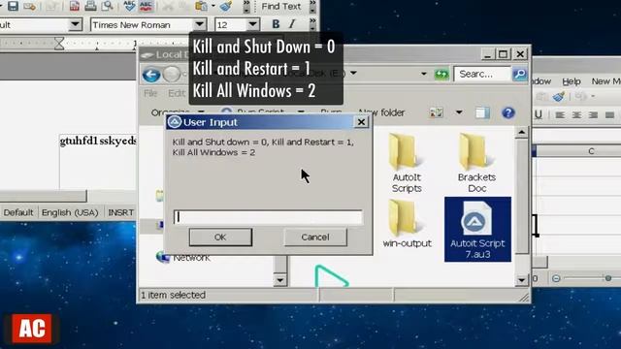Select the win-output folder
This screenshot has width=621, height=349.
click(x=407, y=224)
